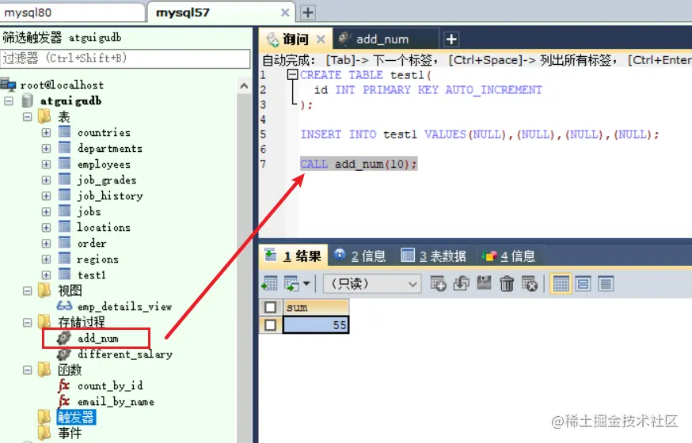Click the different_salary procedure gear icon
Viewport: 692px width, 443px height.
(64, 354)
